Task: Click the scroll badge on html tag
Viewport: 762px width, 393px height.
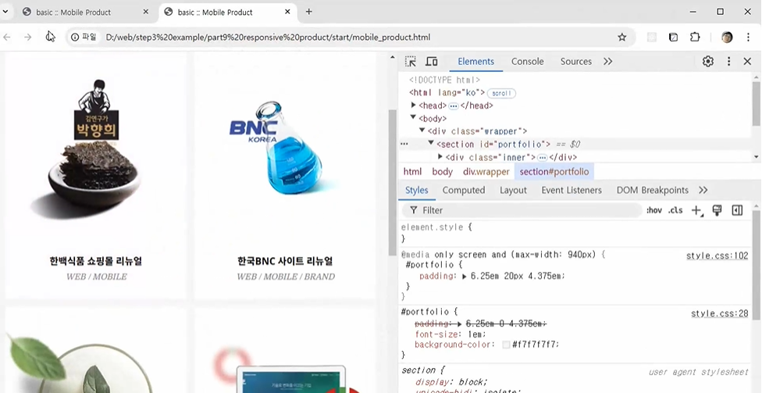Action: pyautogui.click(x=501, y=93)
